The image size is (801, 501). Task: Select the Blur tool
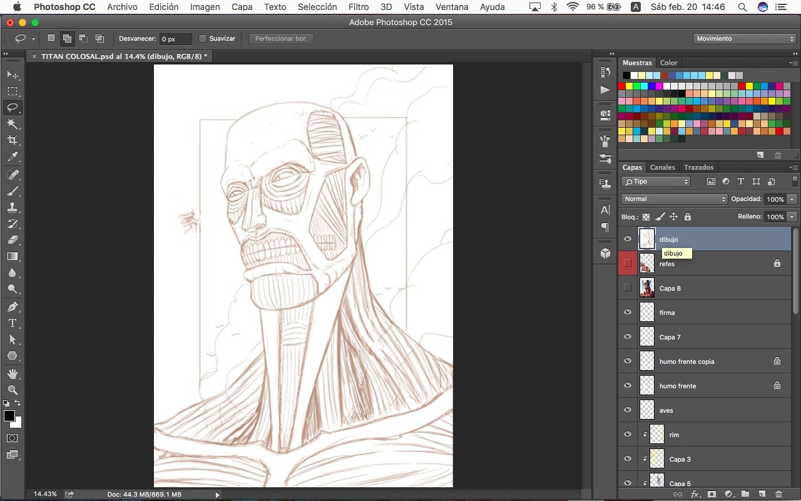click(x=13, y=272)
